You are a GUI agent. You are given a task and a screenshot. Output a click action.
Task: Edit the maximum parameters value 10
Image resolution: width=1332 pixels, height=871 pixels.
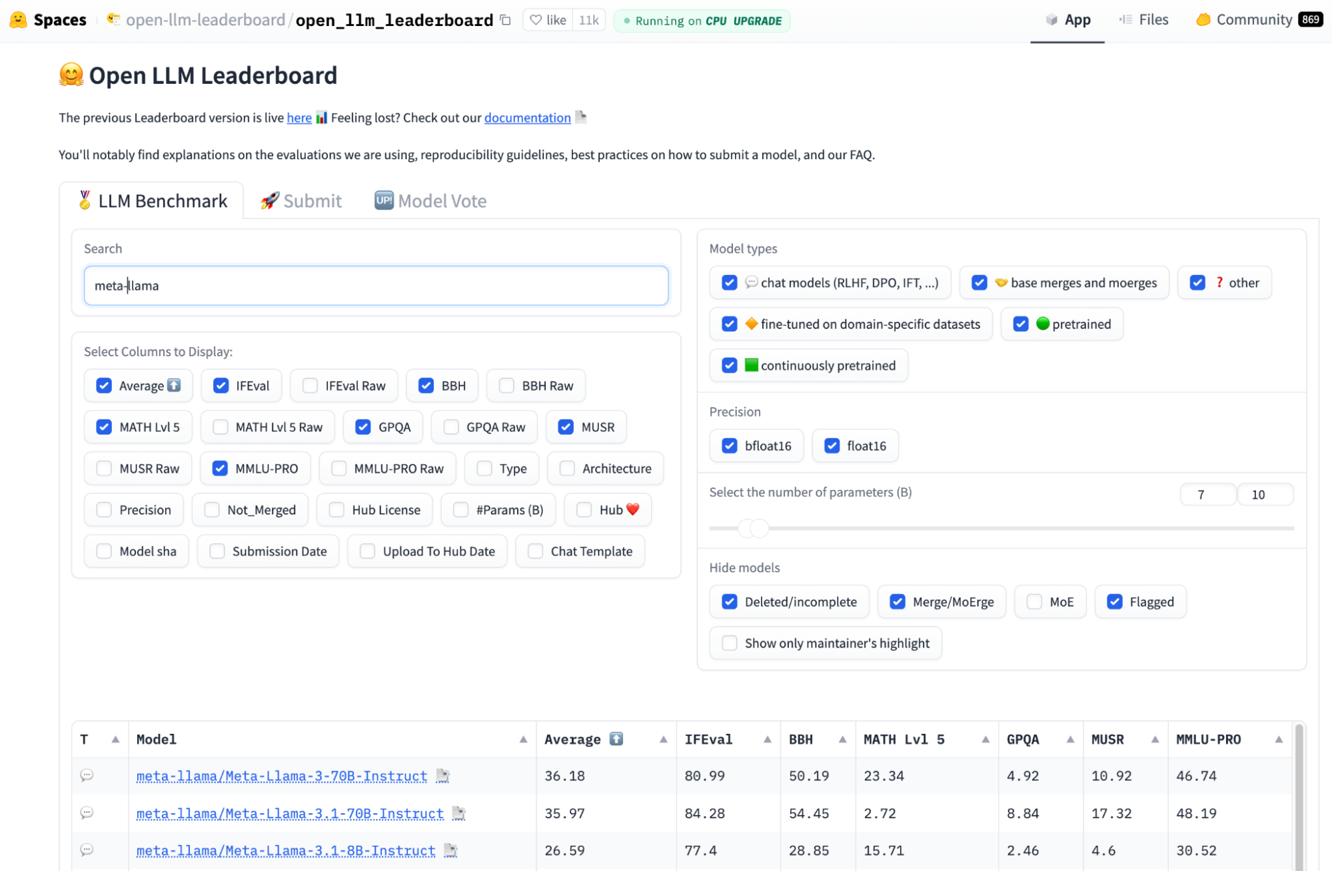tap(1265, 494)
